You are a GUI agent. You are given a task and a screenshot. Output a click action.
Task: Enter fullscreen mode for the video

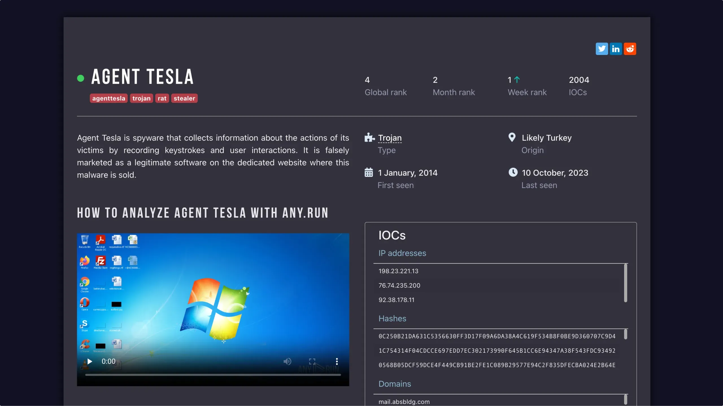312,361
